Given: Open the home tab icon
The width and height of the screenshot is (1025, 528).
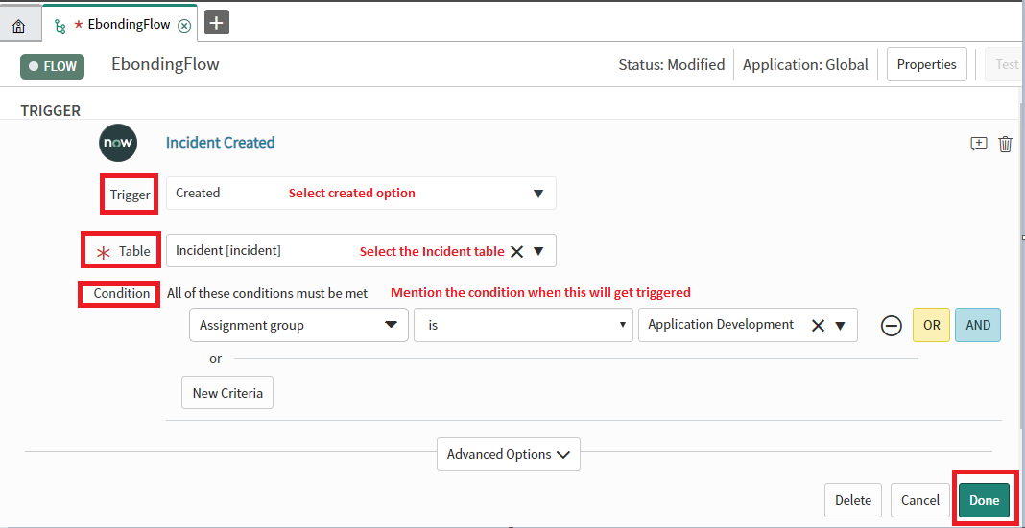Looking at the screenshot, I should pyautogui.click(x=19, y=26).
